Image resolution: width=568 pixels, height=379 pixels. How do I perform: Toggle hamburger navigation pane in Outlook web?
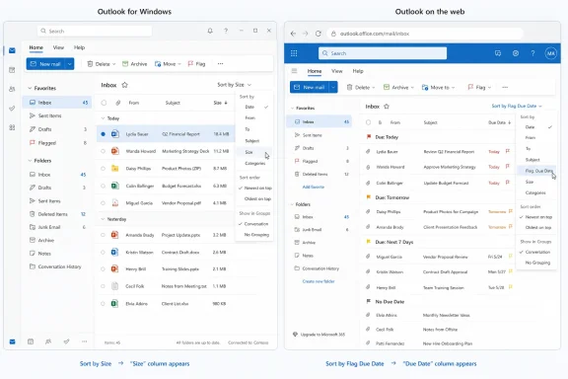pos(294,71)
